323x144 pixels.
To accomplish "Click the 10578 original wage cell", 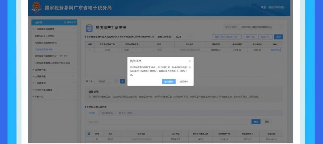I will 107,50.
